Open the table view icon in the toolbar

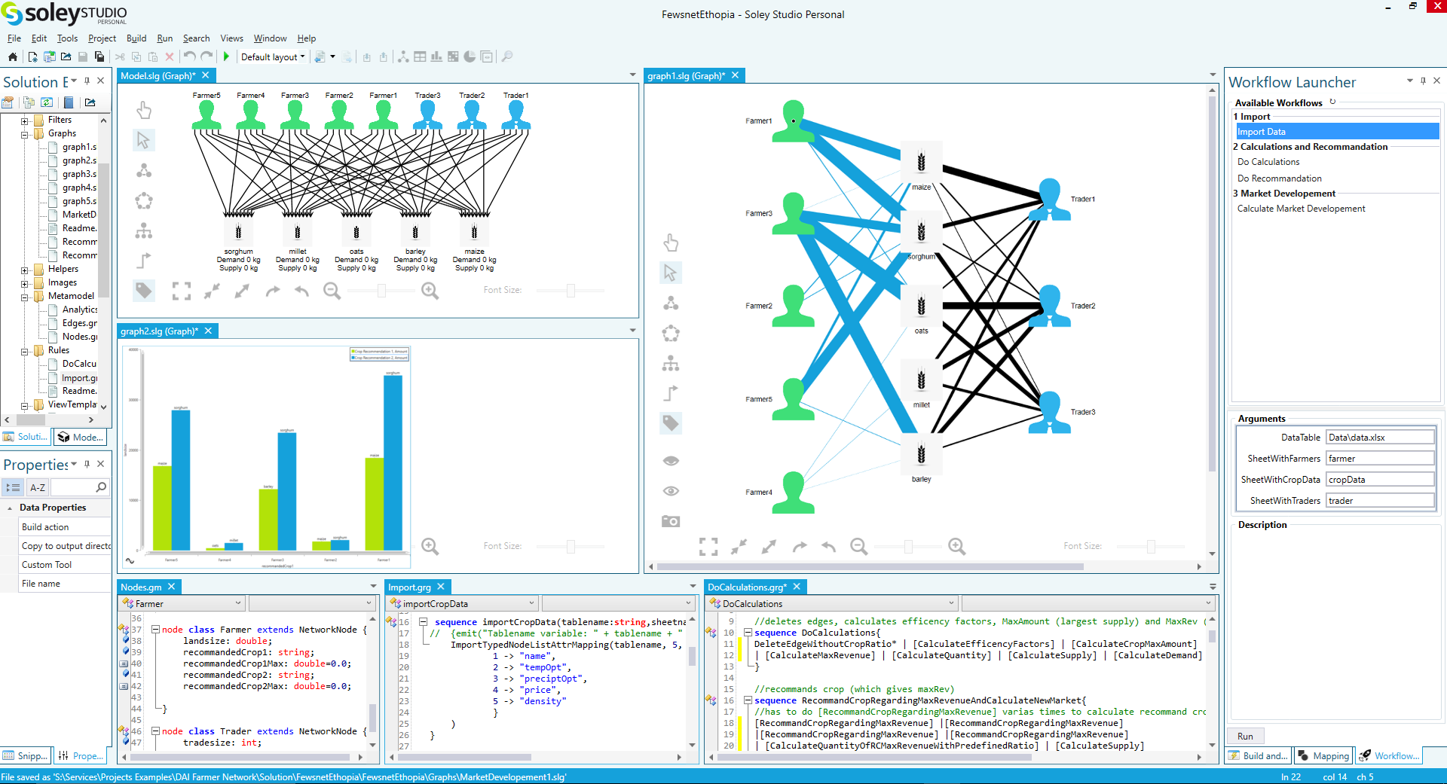point(420,56)
